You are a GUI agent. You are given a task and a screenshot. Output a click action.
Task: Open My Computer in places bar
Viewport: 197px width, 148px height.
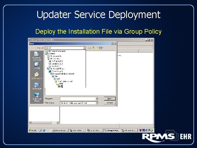point(37,86)
